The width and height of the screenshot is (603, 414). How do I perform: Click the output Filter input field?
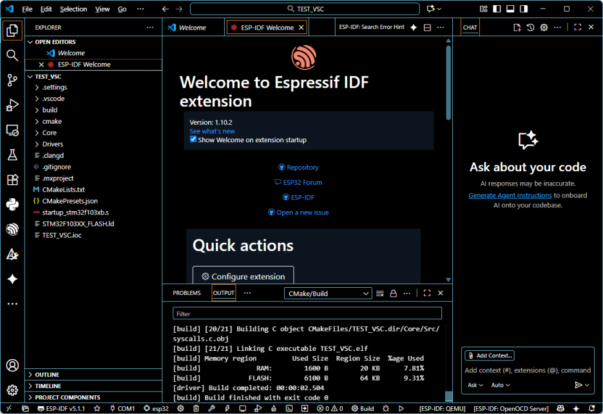pyautogui.click(x=307, y=314)
